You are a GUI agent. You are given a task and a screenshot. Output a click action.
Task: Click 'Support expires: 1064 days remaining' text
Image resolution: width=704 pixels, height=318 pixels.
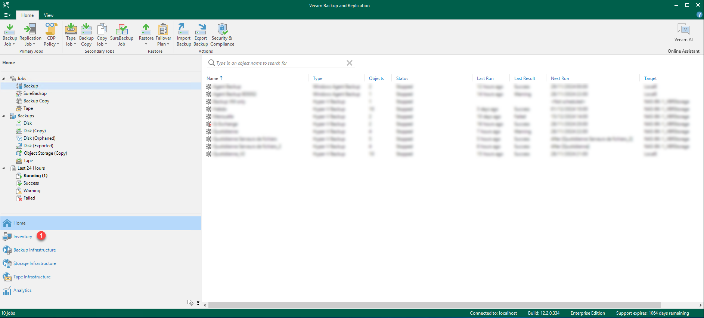pos(652,313)
